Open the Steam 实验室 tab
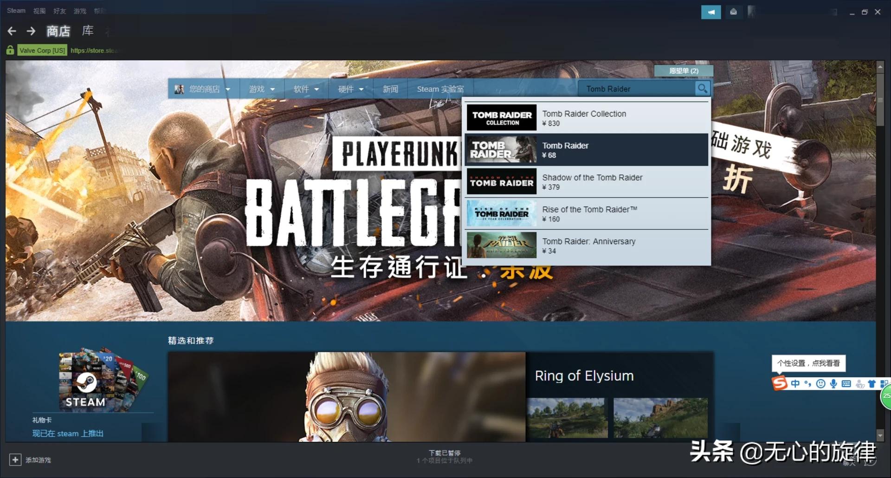891x478 pixels. pyautogui.click(x=440, y=89)
